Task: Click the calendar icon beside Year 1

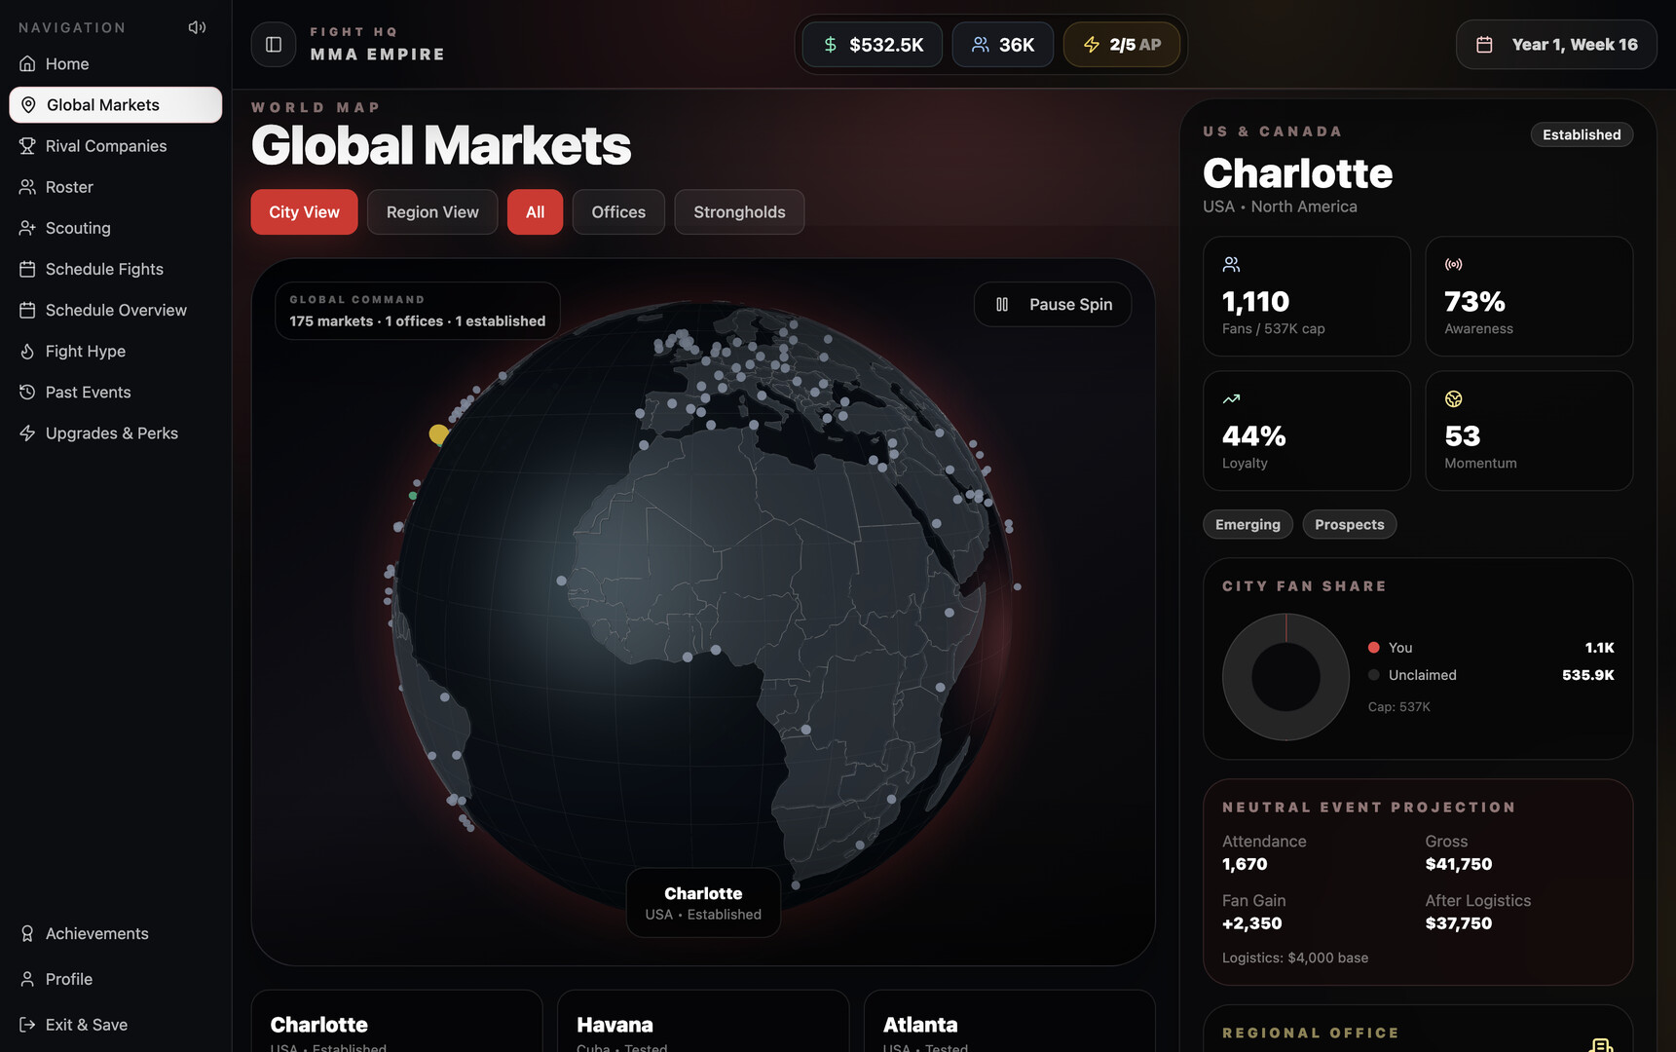Action: (x=1484, y=45)
